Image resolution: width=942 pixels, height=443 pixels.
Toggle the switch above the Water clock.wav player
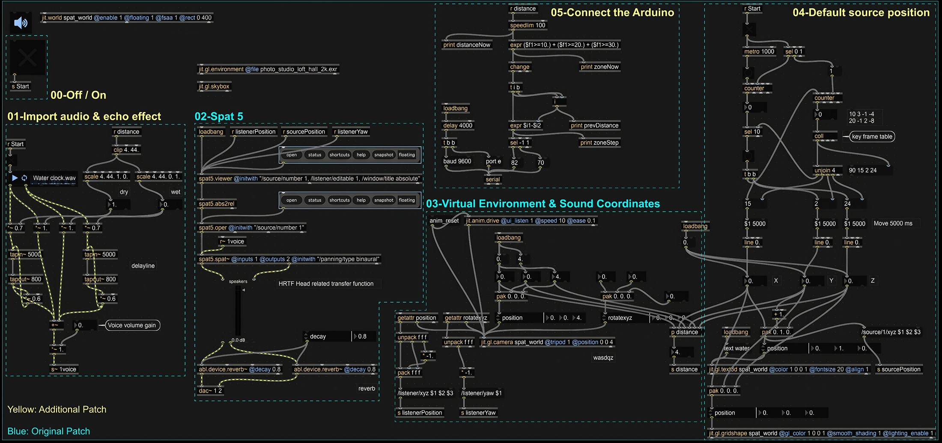click(12, 160)
